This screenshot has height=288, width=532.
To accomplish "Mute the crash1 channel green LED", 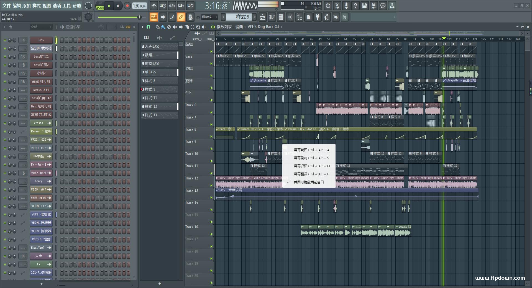I will click(x=5, y=123).
